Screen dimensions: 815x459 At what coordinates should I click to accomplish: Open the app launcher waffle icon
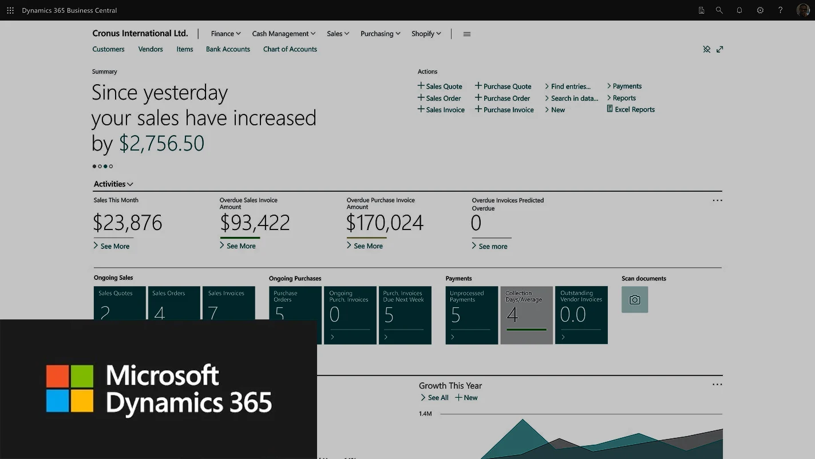coord(10,10)
